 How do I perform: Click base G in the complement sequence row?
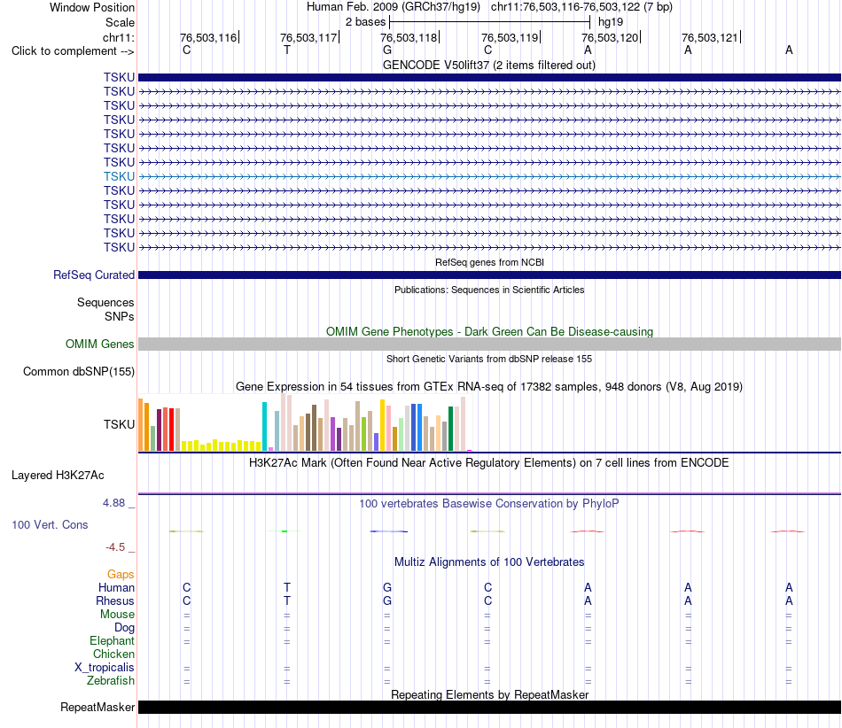point(387,50)
